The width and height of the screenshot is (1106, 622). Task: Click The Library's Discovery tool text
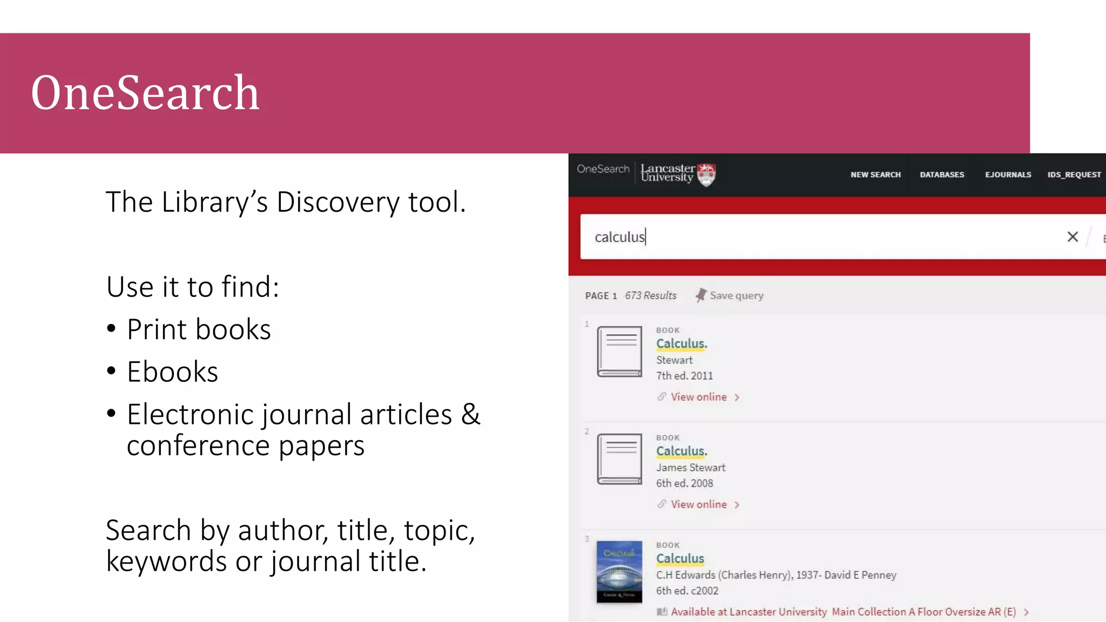286,202
